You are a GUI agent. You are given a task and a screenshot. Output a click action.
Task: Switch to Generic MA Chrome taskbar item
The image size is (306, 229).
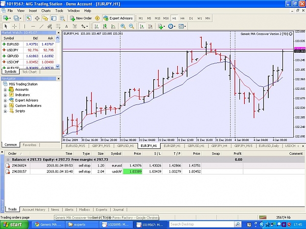pos(48,225)
